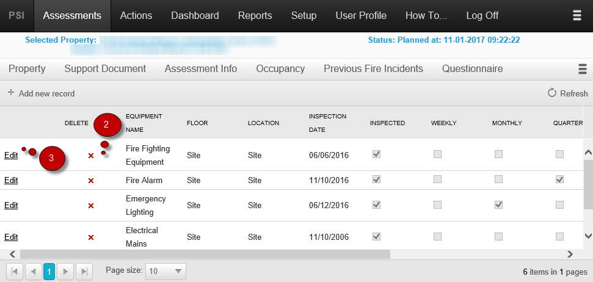Go to the last page of results
The width and height of the screenshot is (593, 282).
[84, 271]
